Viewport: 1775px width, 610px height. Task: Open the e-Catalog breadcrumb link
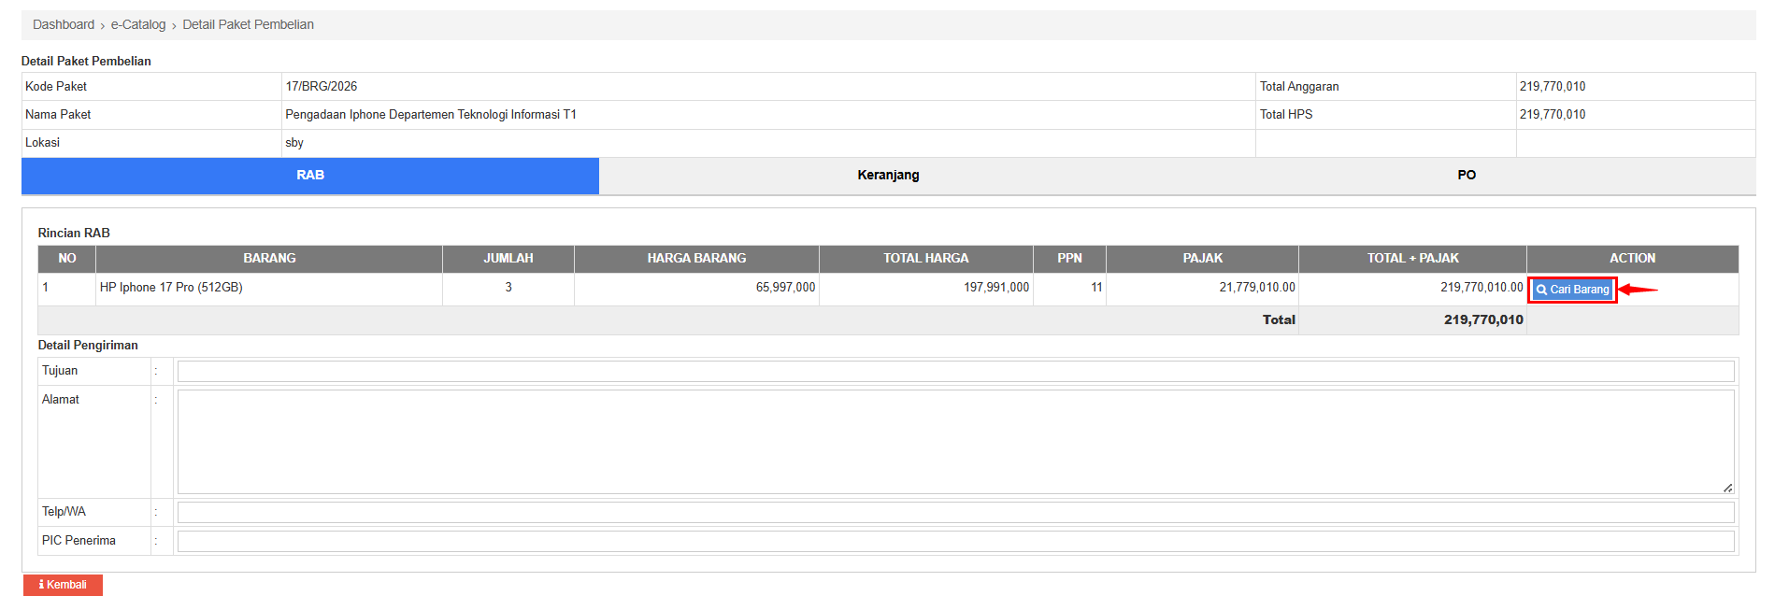point(138,24)
